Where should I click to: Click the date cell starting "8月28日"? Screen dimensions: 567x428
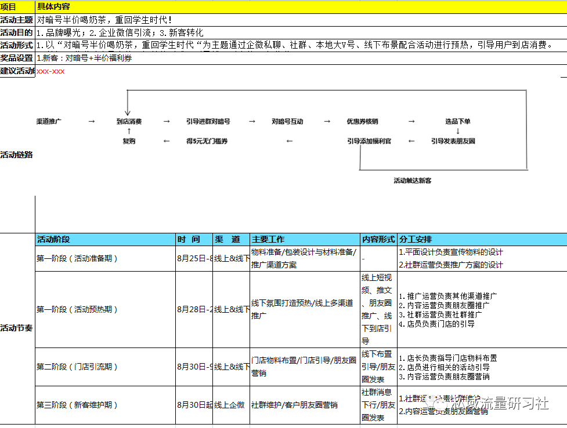[x=194, y=310]
